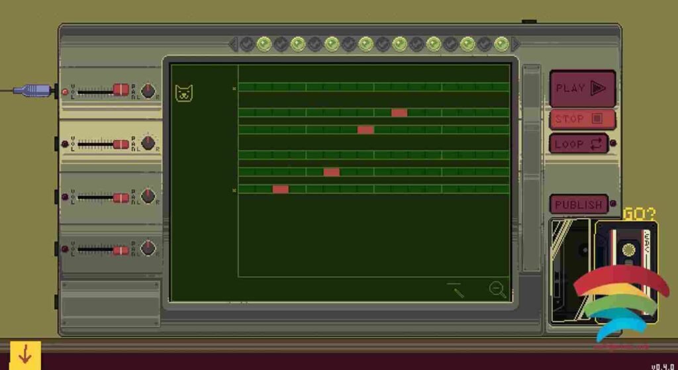Toggle the tenth step light, lit green
678x370 pixels.
click(x=399, y=44)
